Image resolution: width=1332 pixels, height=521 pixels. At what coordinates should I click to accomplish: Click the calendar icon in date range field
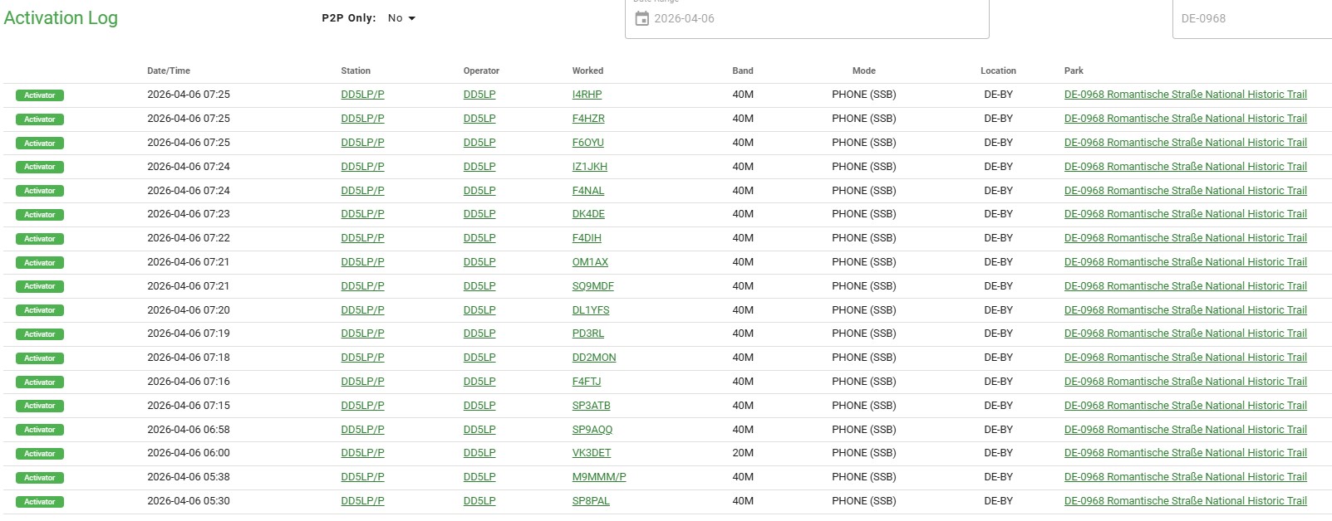point(641,18)
